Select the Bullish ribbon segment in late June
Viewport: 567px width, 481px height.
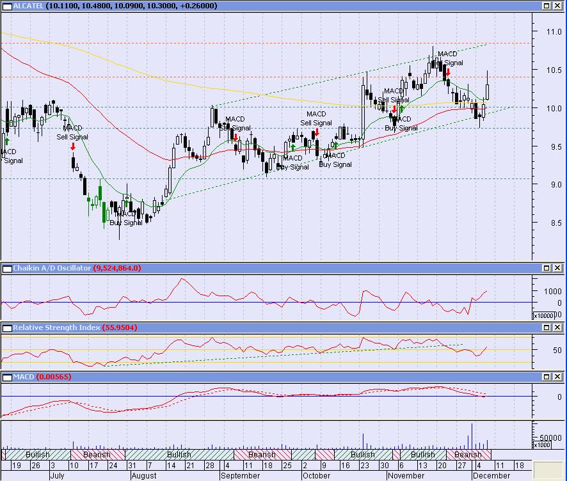click(x=38, y=455)
